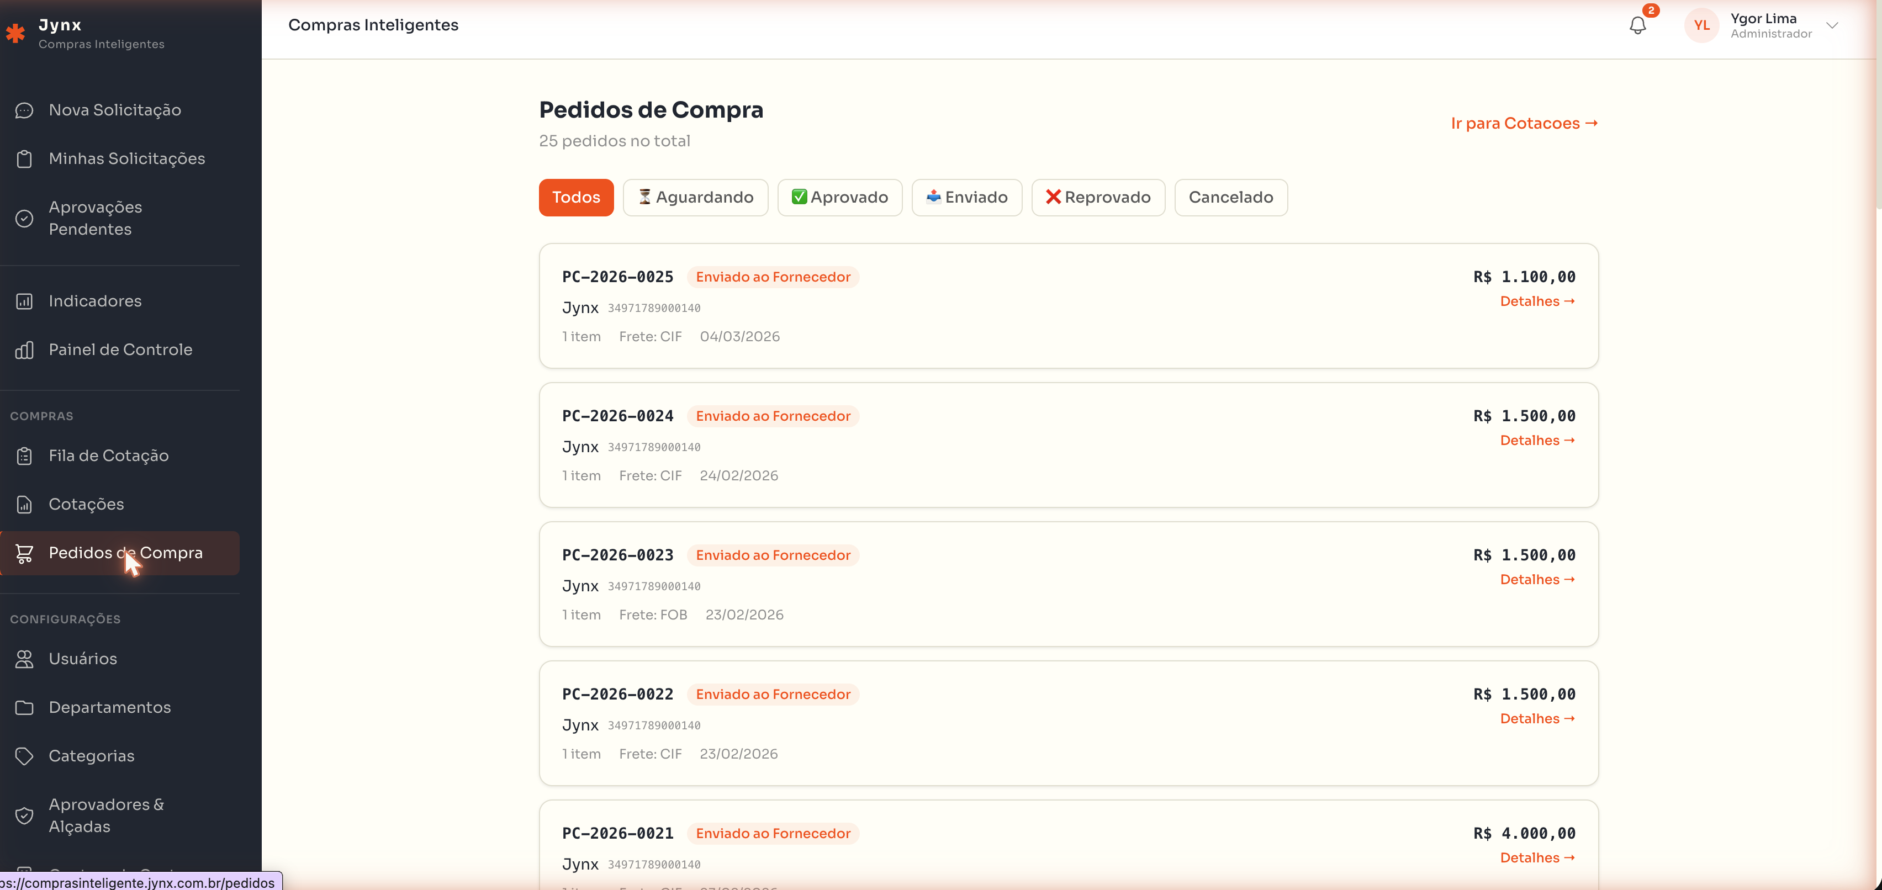
Task: Click the Minhas Solicitações clipboard icon
Action: click(24, 158)
